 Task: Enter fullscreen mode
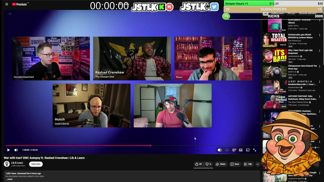tap(255, 150)
